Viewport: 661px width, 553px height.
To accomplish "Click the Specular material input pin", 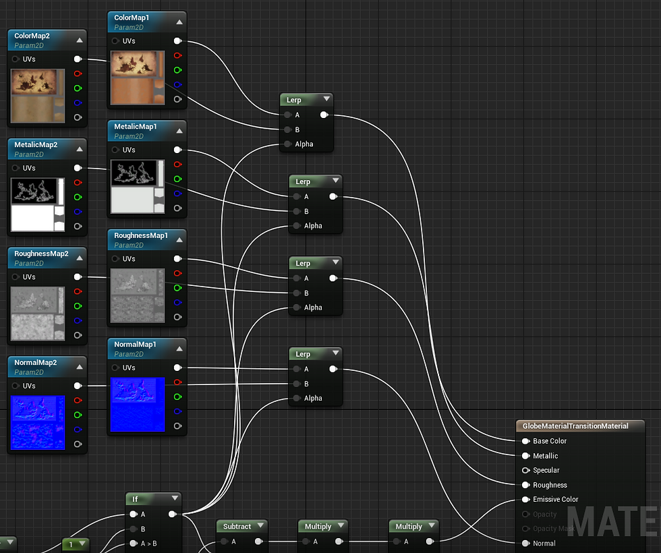I will (x=525, y=470).
